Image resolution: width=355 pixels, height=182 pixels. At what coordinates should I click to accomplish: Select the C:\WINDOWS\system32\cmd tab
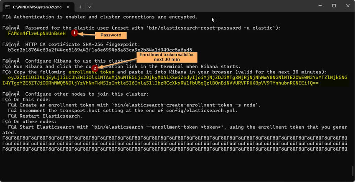click(38, 7)
